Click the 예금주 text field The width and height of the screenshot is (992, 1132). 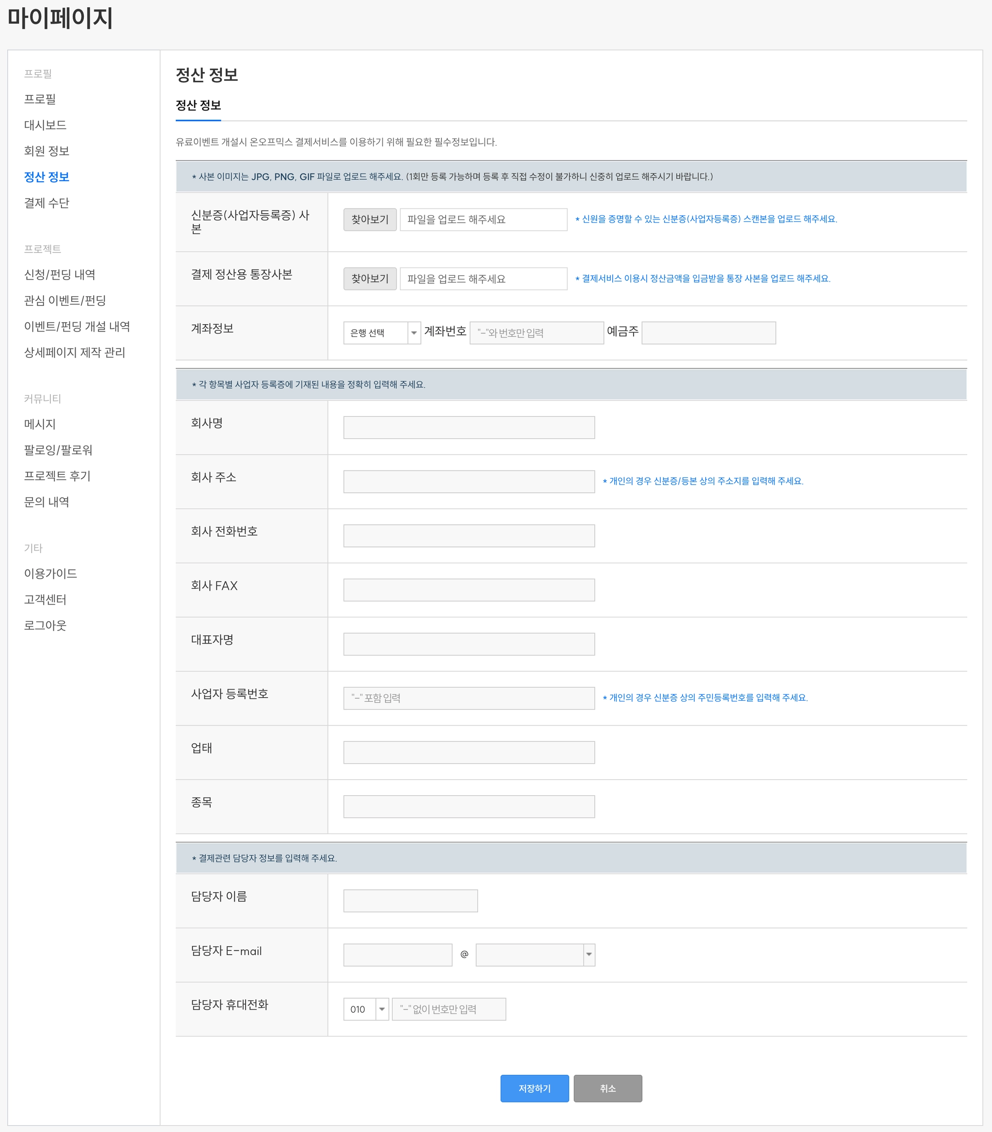(708, 333)
